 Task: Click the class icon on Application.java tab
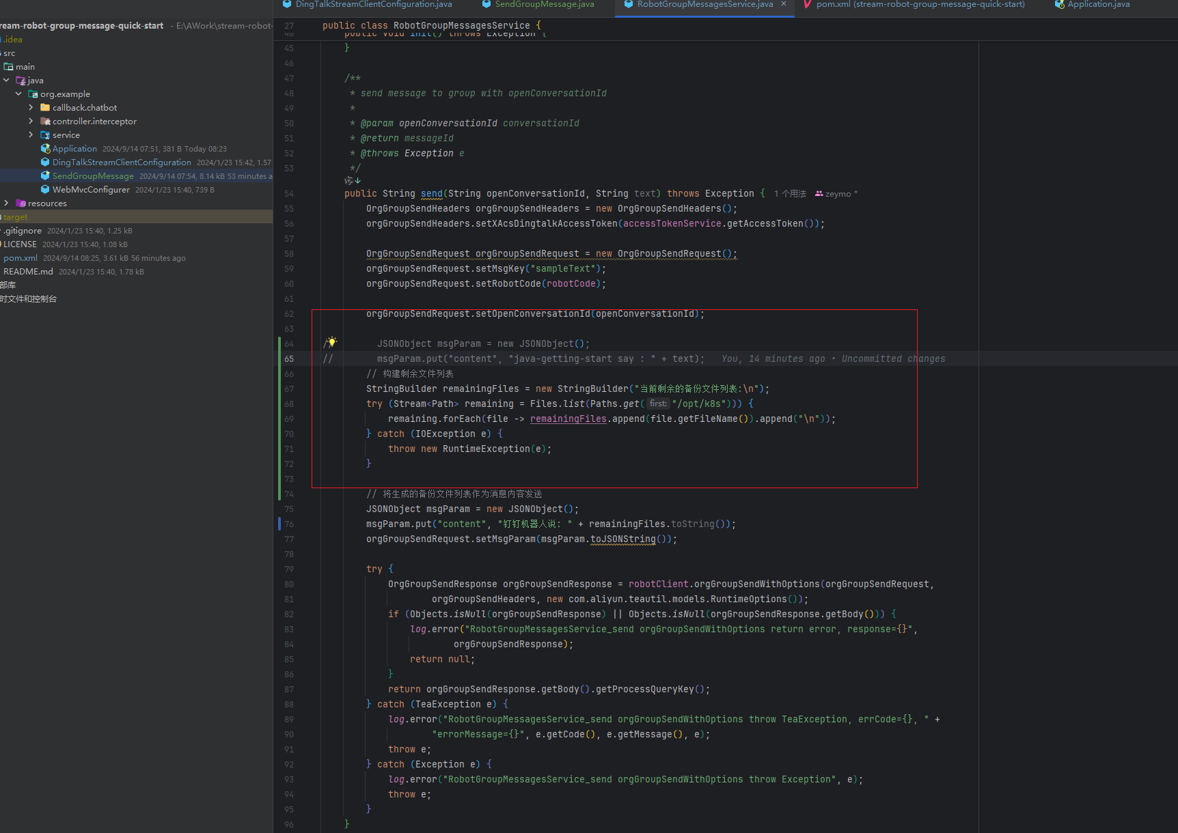click(x=1059, y=4)
